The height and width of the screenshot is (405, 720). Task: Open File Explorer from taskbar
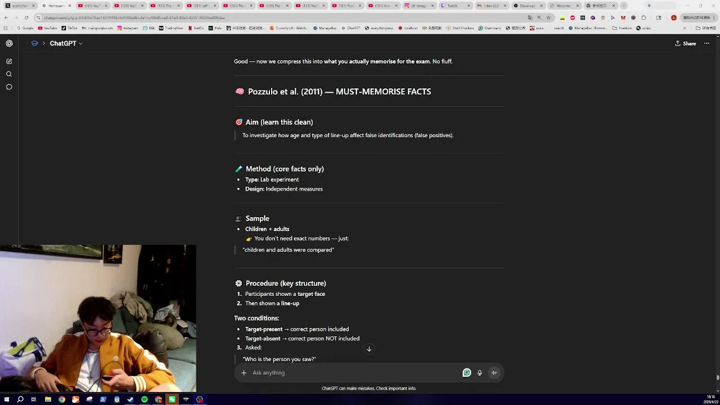[48, 399]
